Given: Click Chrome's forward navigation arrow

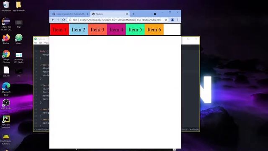Looking at the screenshot, I should coord(58,20).
